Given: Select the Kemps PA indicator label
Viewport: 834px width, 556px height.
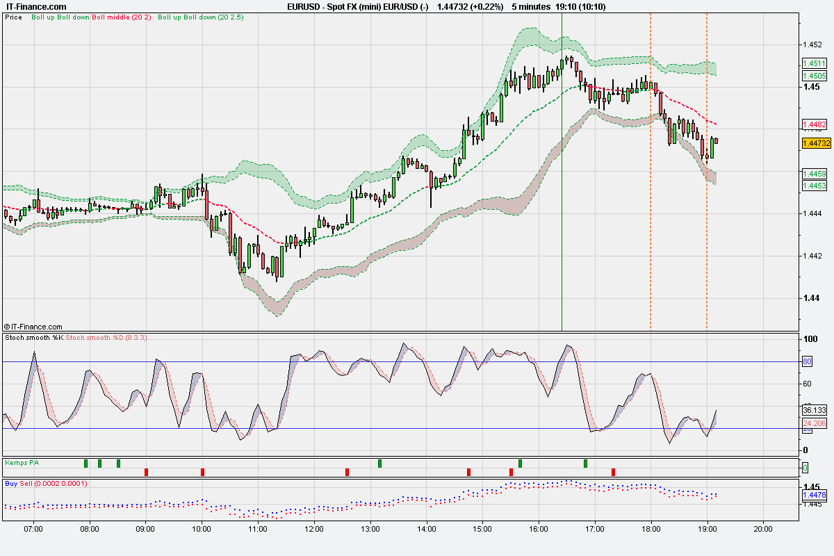Looking at the screenshot, I should coord(21,462).
